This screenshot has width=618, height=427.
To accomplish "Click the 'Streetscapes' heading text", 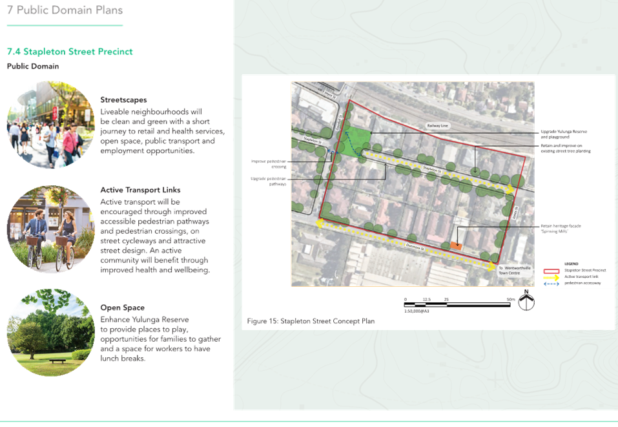I will (123, 100).
